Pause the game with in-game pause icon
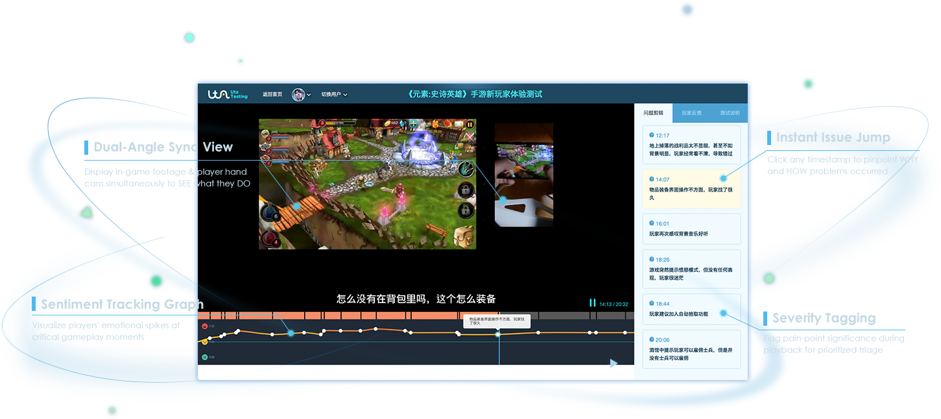The image size is (941, 419). coord(469,124)
